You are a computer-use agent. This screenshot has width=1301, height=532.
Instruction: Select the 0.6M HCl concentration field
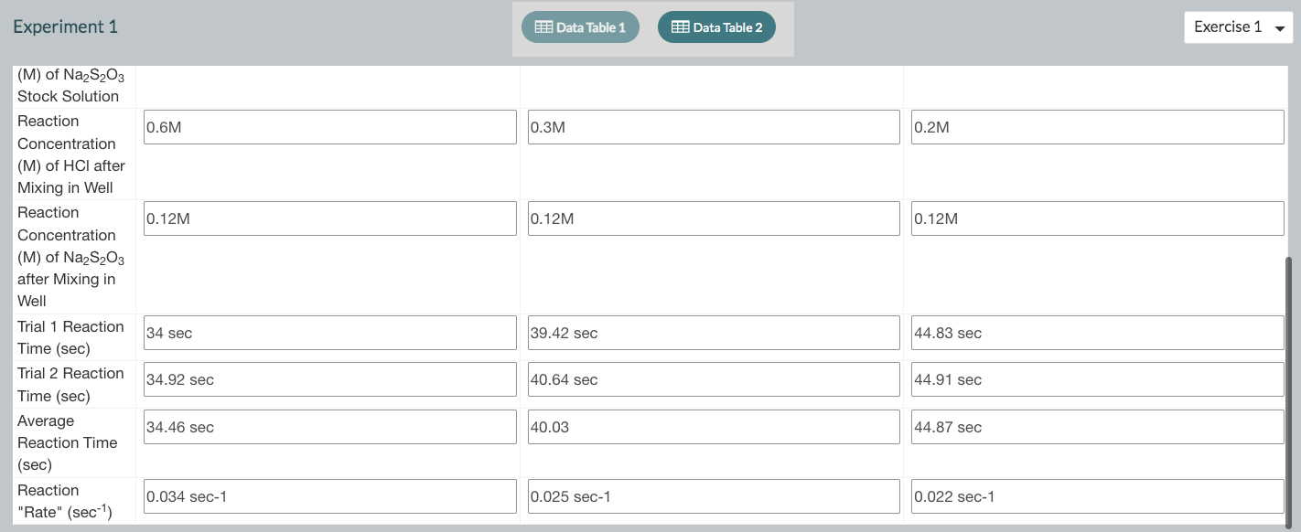329,127
